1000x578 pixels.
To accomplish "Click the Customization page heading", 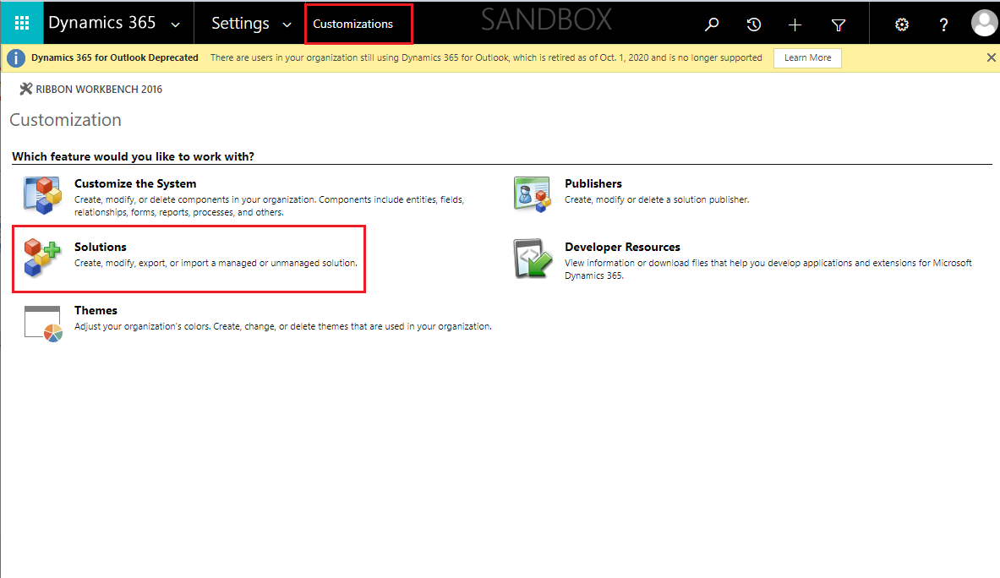I will pos(65,120).
